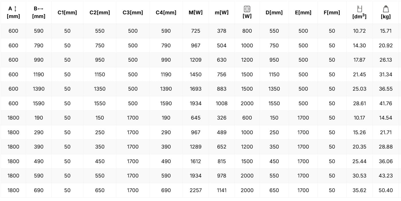The height and width of the screenshot is (201, 401).
Task: Select the C2[mm] column header
Action: [x=99, y=13]
